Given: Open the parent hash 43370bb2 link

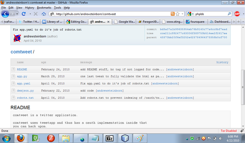Looking at the screenshot, I should coord(193,37).
